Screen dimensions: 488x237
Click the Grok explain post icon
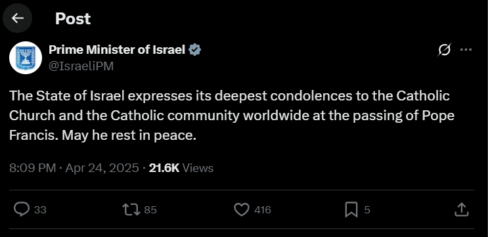444,50
